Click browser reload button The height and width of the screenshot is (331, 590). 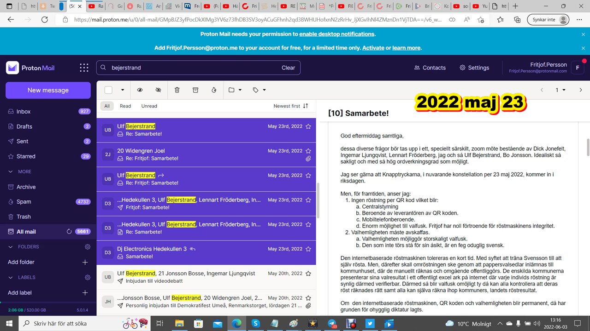[x=45, y=20]
